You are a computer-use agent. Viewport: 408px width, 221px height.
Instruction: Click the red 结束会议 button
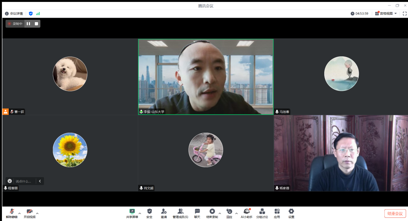[x=395, y=214]
